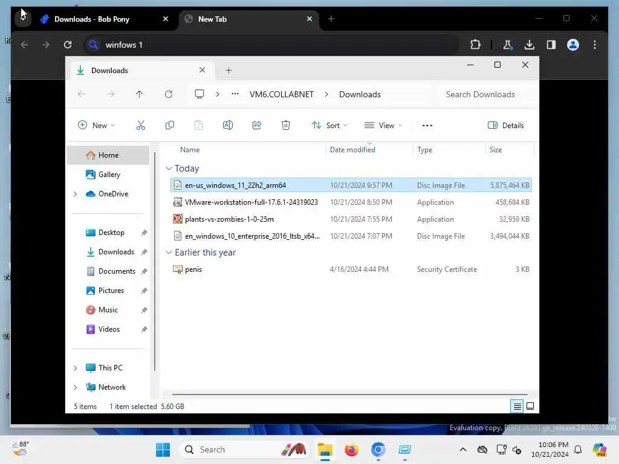Toggle the Details pane button
The width and height of the screenshot is (619, 464).
click(506, 126)
